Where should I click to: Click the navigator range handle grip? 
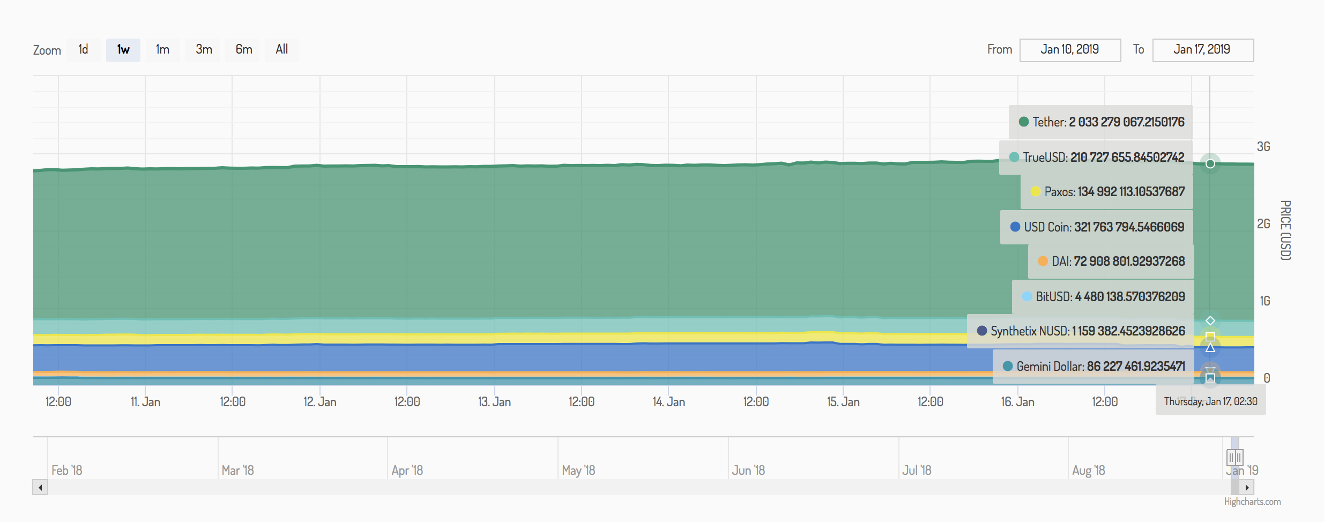point(1235,458)
